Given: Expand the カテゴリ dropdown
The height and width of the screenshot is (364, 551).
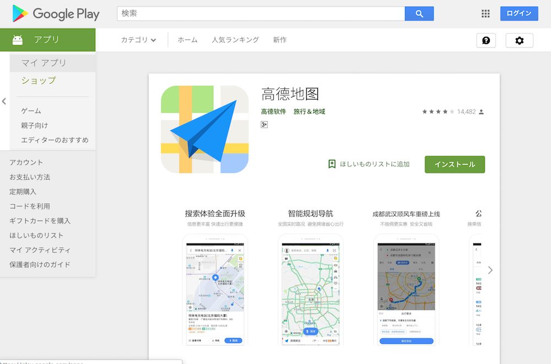Looking at the screenshot, I should (x=138, y=40).
